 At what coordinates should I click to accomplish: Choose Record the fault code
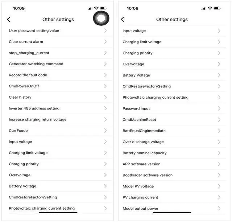click(28, 75)
